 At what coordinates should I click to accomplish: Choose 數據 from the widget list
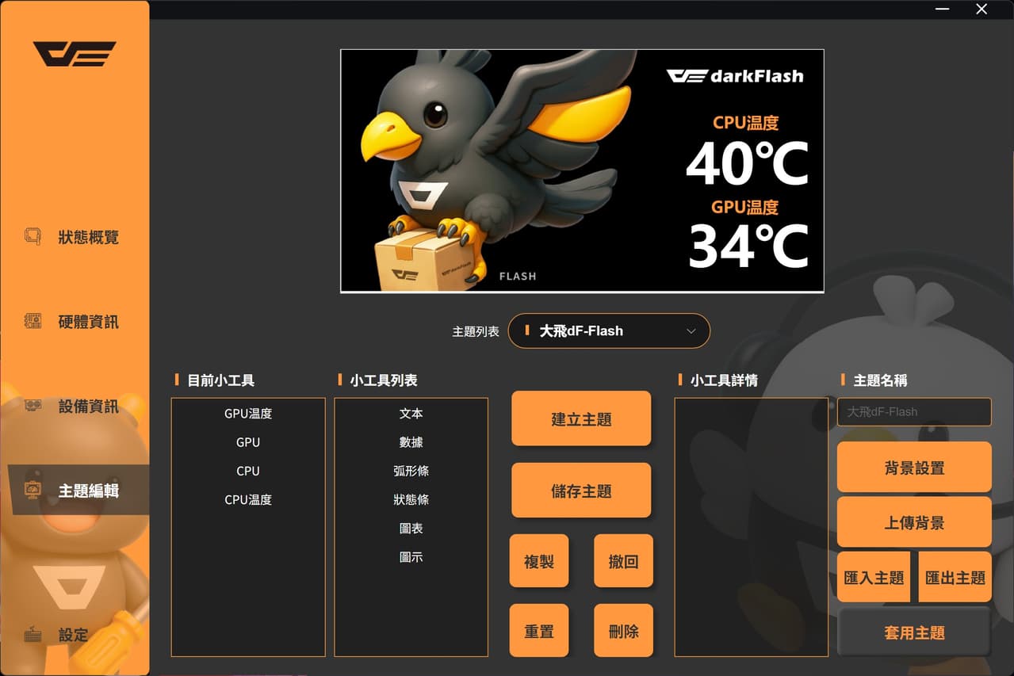411,442
